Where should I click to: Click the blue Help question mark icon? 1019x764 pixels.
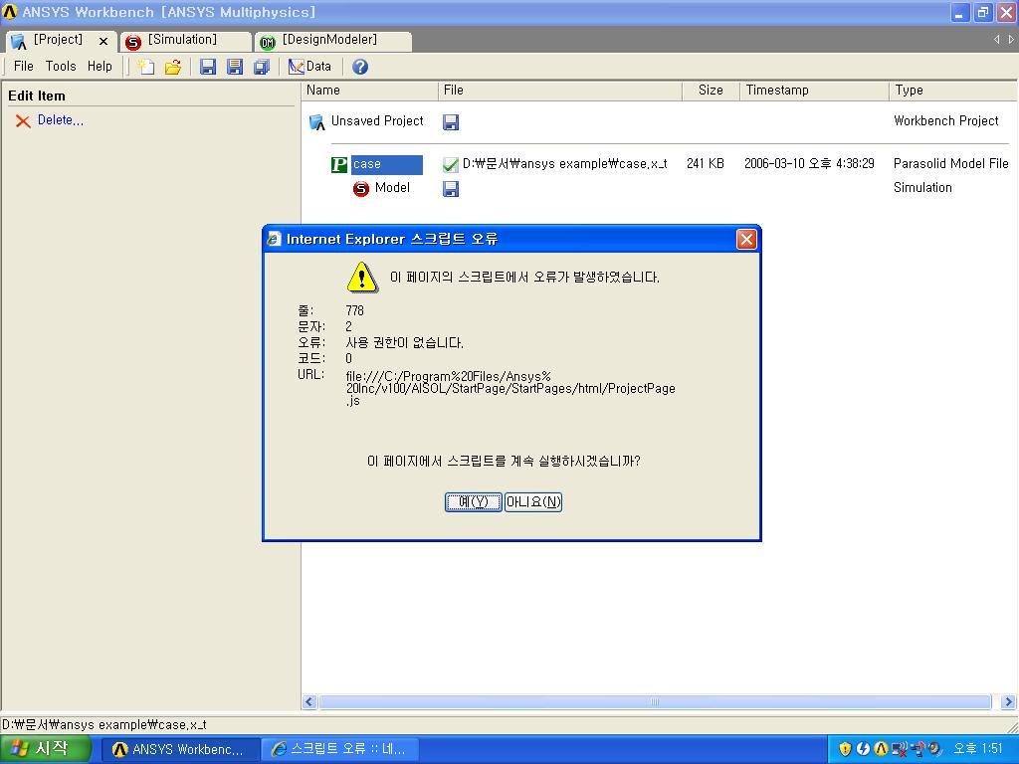pos(360,67)
